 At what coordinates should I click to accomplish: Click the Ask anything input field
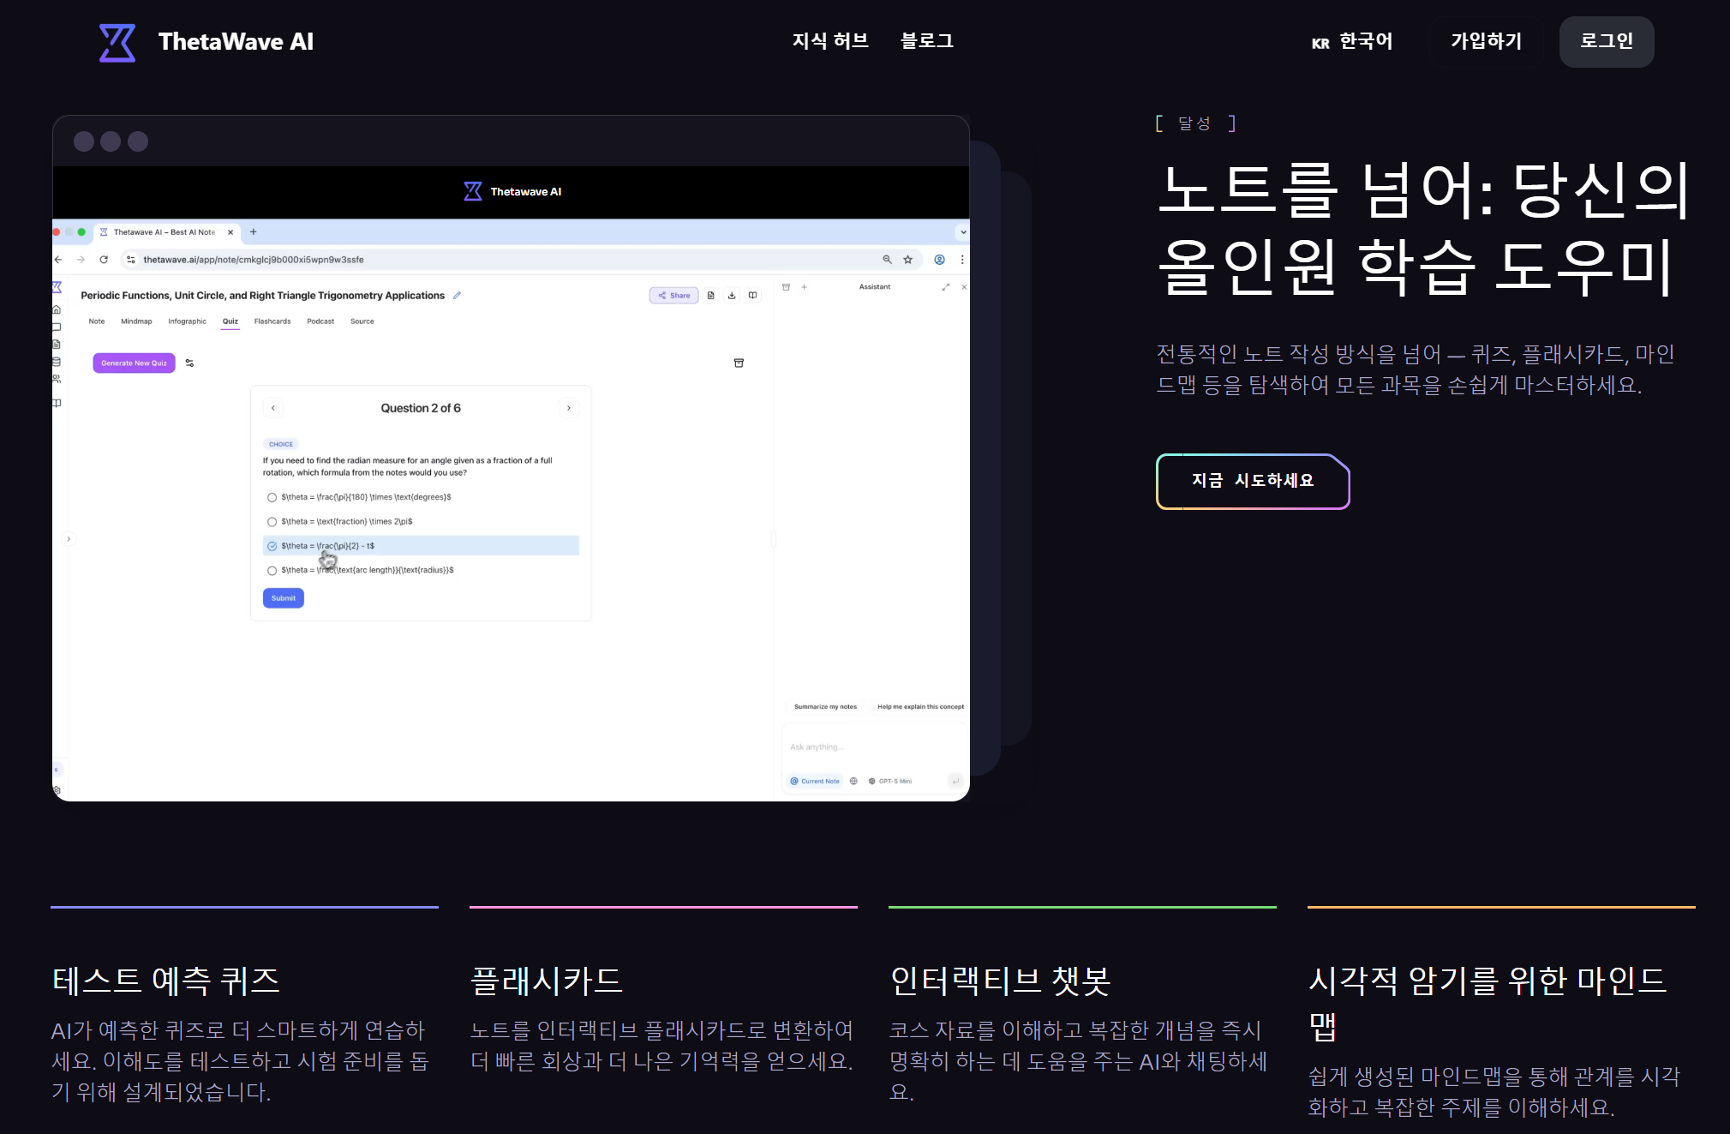coord(870,747)
